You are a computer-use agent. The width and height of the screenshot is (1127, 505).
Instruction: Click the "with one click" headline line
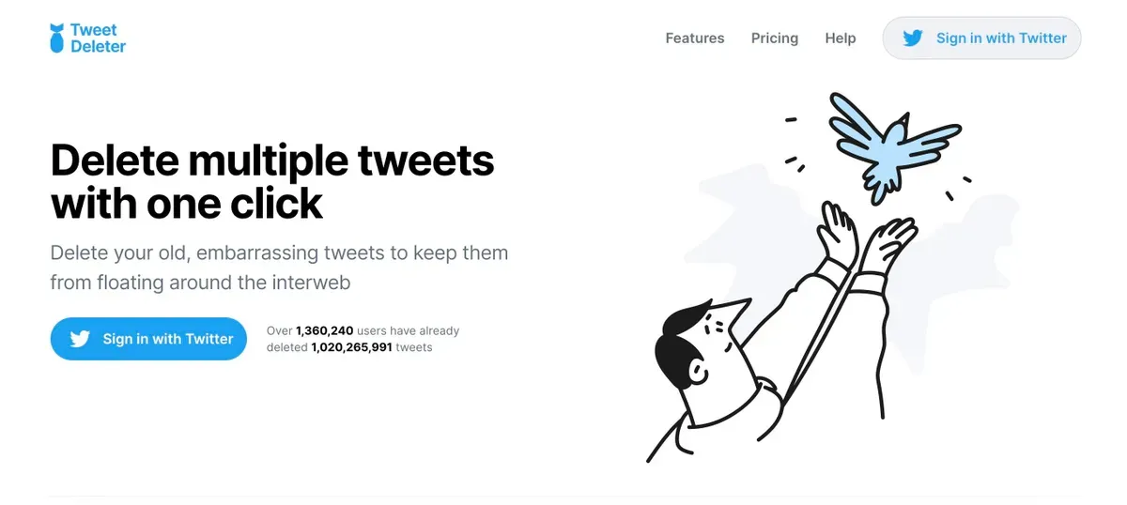click(187, 204)
